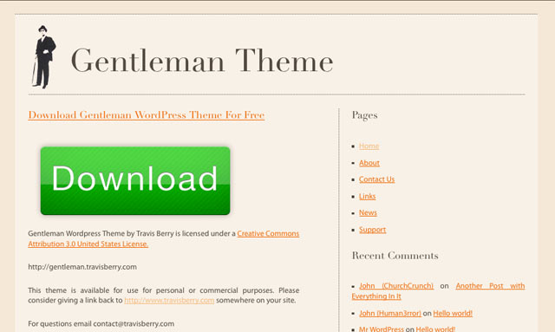Open commenter John (Human3rror) link
555x332 pixels.
point(390,313)
